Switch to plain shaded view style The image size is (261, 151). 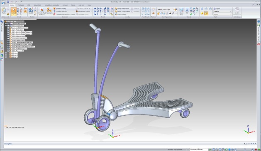click(202, 13)
